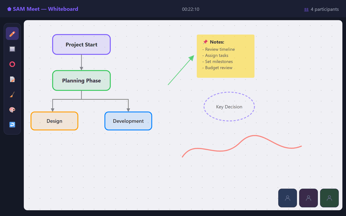Select the blue Development node
The image size is (346, 216).
pos(128,121)
